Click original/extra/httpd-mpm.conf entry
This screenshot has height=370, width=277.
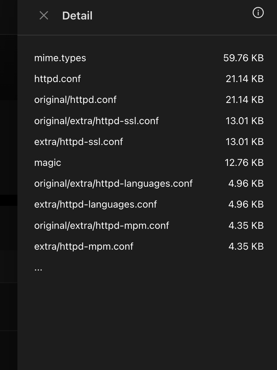(149, 225)
